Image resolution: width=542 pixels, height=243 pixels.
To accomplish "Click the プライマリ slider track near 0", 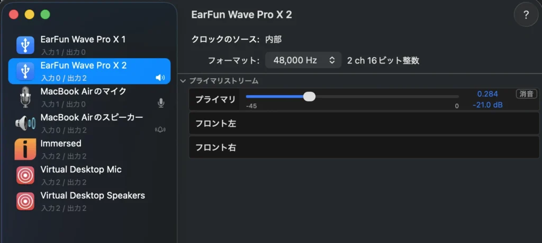I will (456, 97).
